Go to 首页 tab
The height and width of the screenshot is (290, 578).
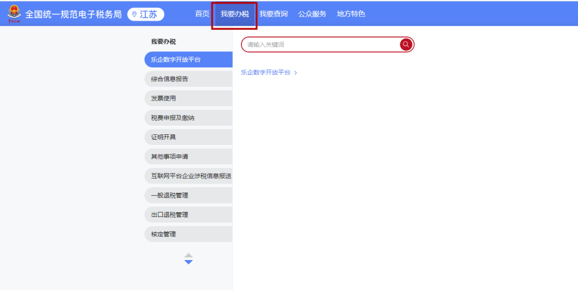202,14
